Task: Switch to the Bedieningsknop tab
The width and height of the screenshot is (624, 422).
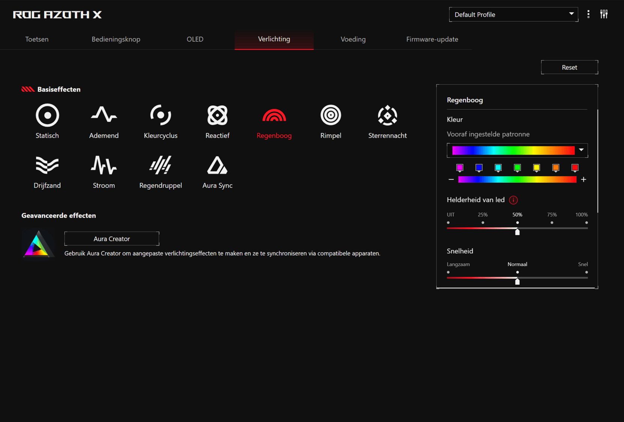Action: pyautogui.click(x=116, y=39)
